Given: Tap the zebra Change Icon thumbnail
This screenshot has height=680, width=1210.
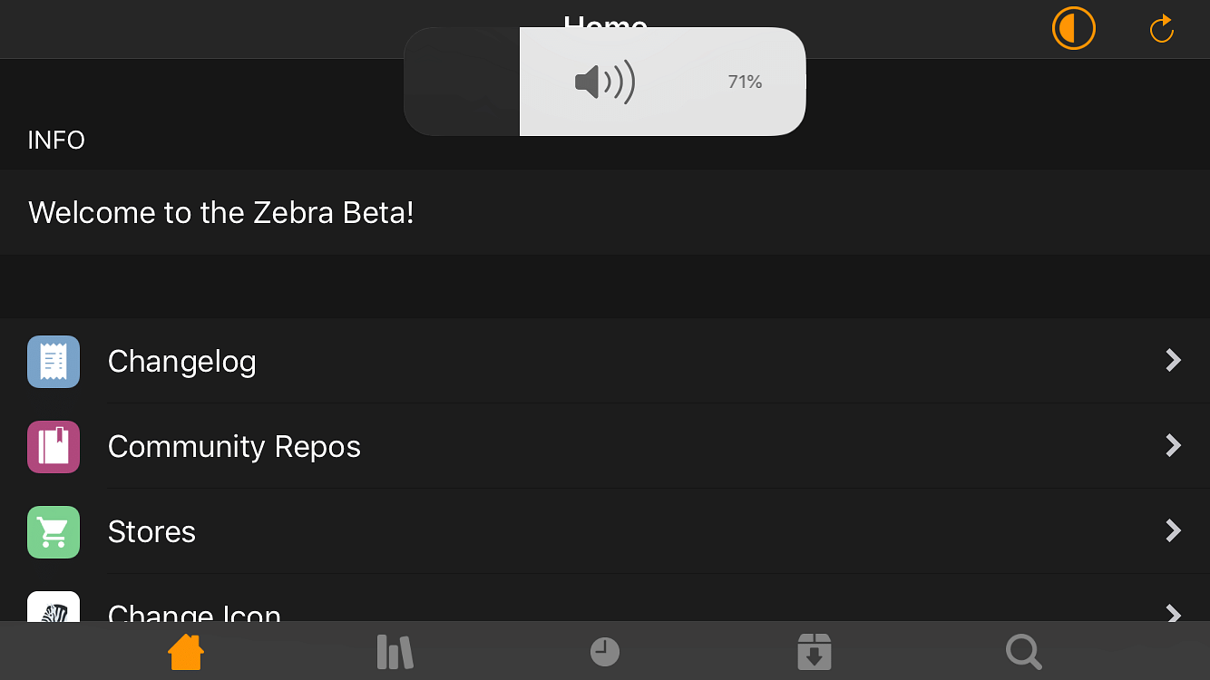Looking at the screenshot, I should pos(54,607).
